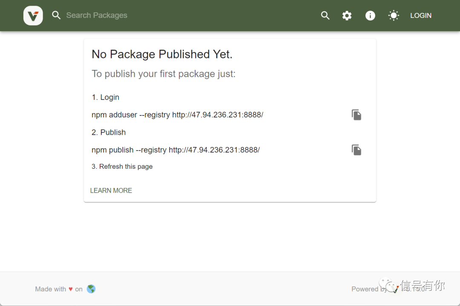
Task: Click 'To publish your first package just:' text
Action: [164, 74]
